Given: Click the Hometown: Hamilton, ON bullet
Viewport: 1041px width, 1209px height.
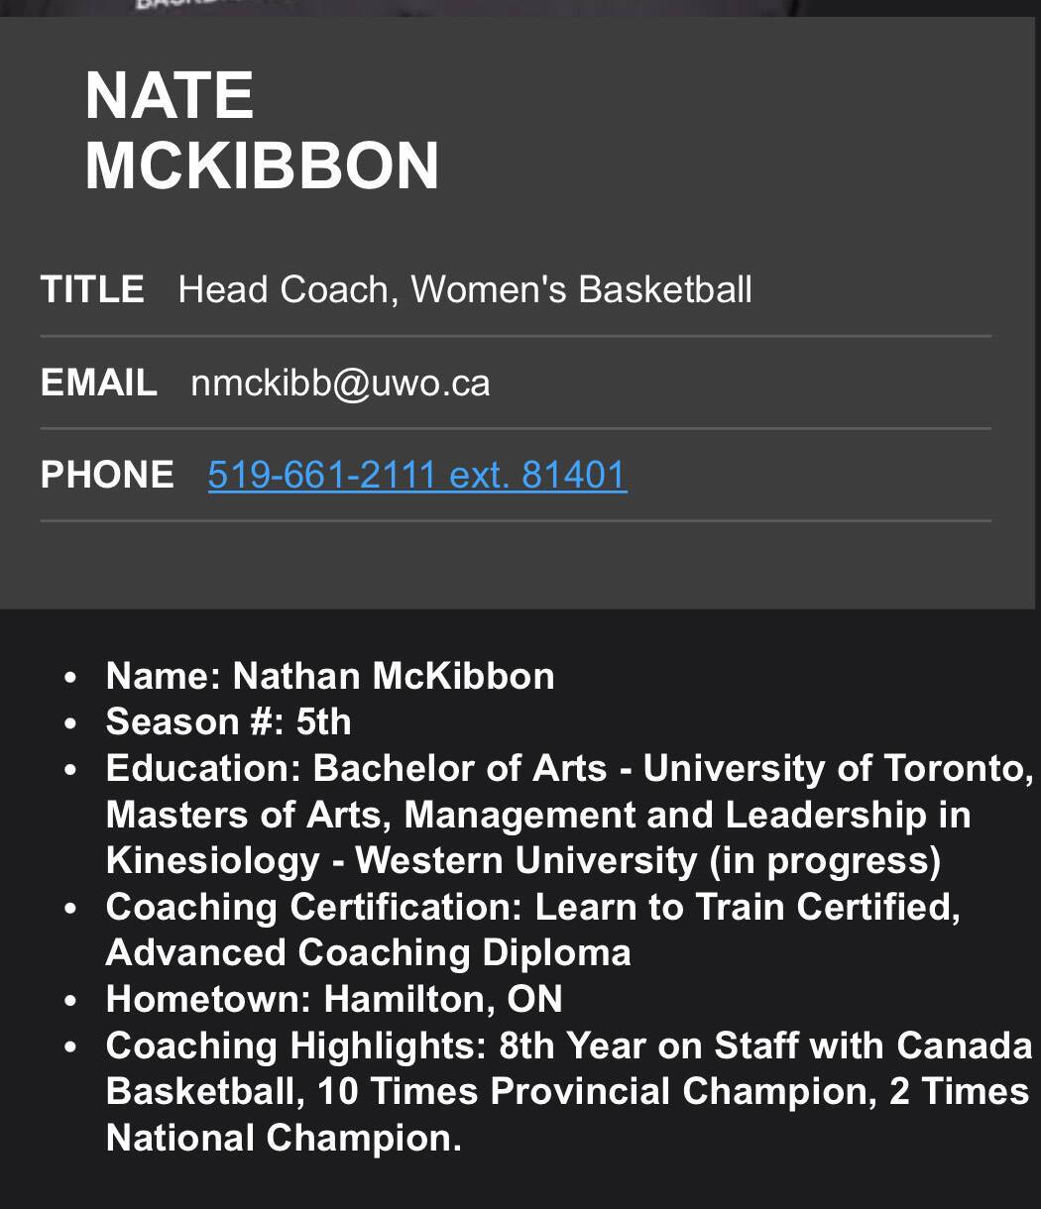Looking at the screenshot, I should click(334, 999).
